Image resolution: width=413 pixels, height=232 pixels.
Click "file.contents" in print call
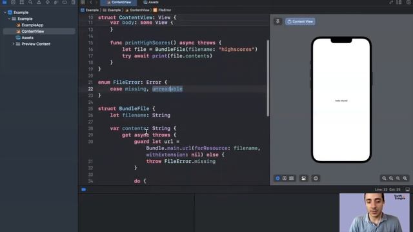190,56
